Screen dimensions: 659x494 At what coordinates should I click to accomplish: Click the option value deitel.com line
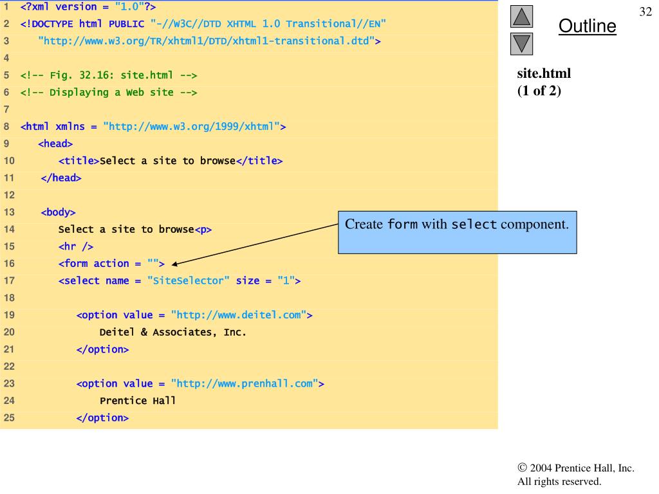[194, 315]
